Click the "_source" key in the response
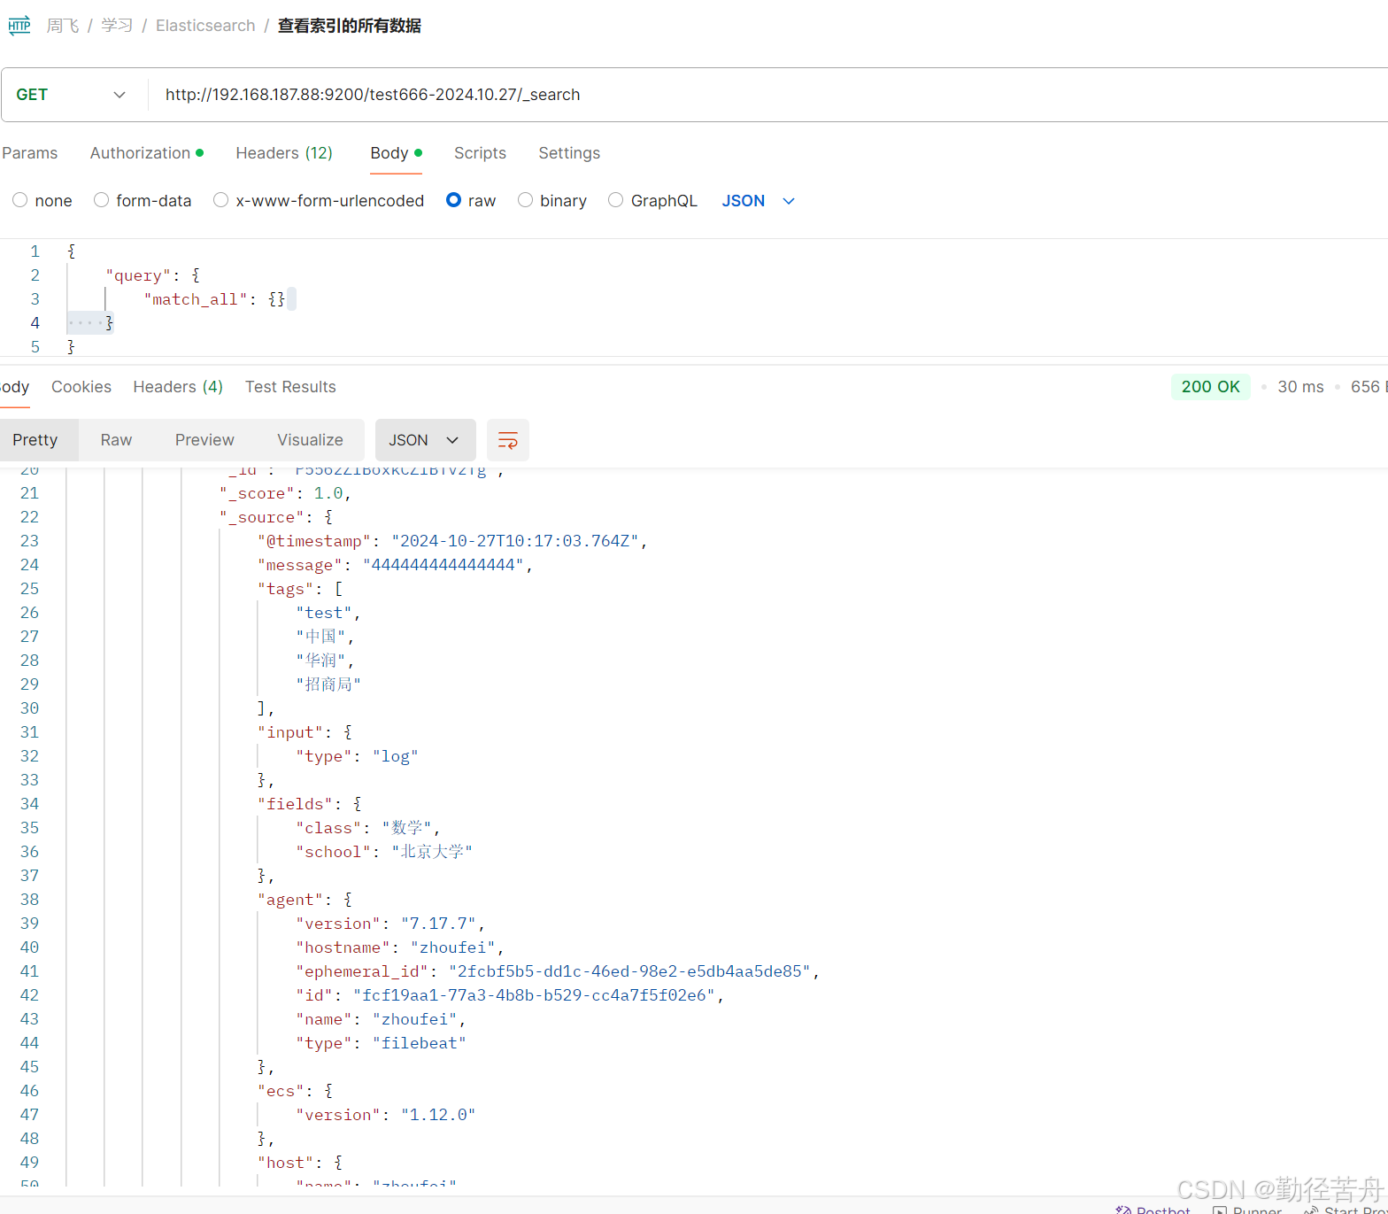The height and width of the screenshot is (1214, 1388). click(x=261, y=517)
